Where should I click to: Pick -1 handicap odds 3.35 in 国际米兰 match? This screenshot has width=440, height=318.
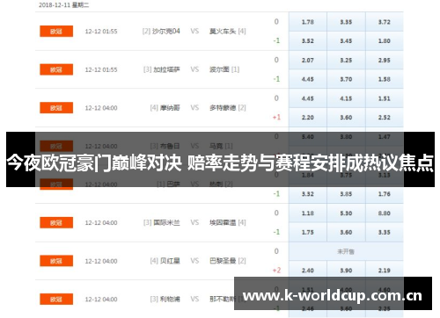(x=385, y=232)
